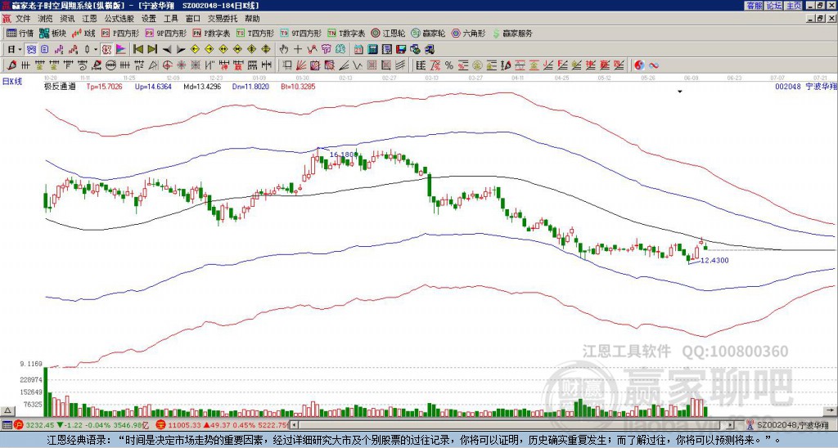Open the P数字表 tool
The height and width of the screenshot is (448, 838).
(211, 33)
